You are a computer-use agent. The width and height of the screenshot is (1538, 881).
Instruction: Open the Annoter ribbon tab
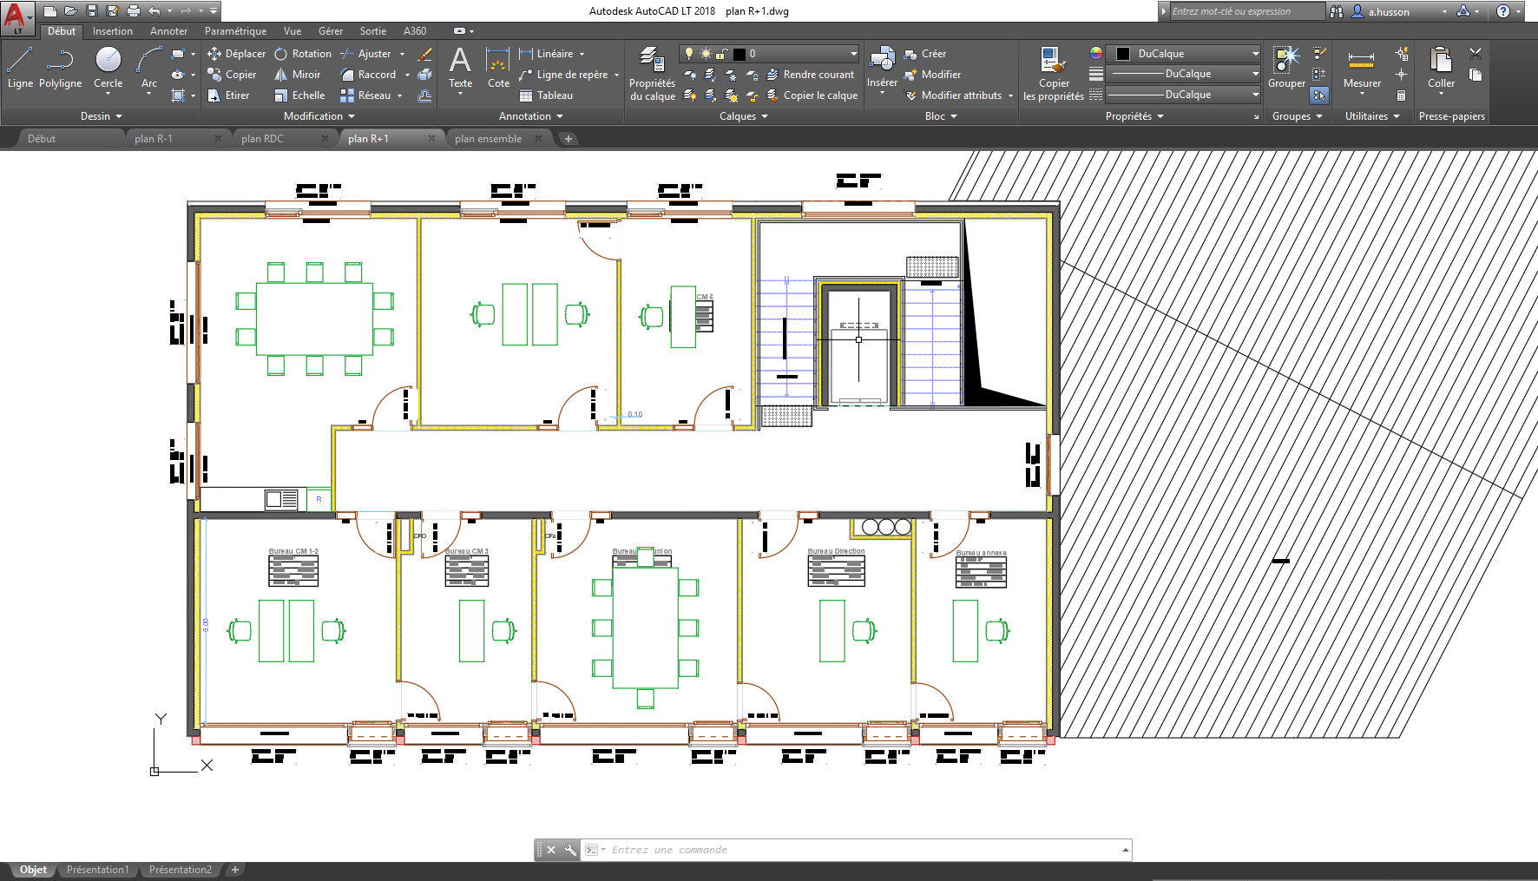click(168, 31)
